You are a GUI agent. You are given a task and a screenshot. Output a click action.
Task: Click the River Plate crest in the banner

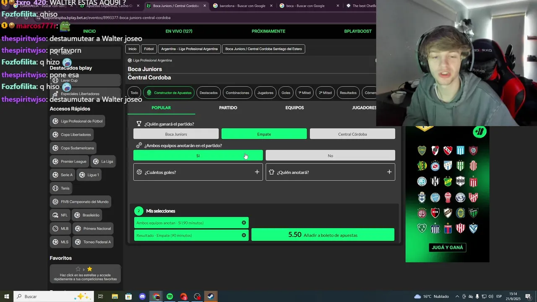tap(435, 151)
